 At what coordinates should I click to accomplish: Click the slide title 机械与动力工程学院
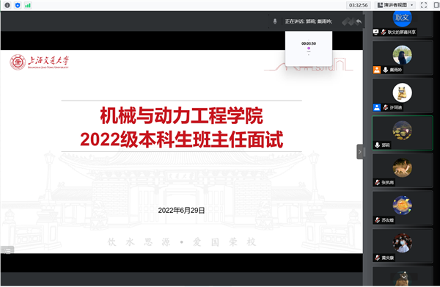pyautogui.click(x=182, y=116)
